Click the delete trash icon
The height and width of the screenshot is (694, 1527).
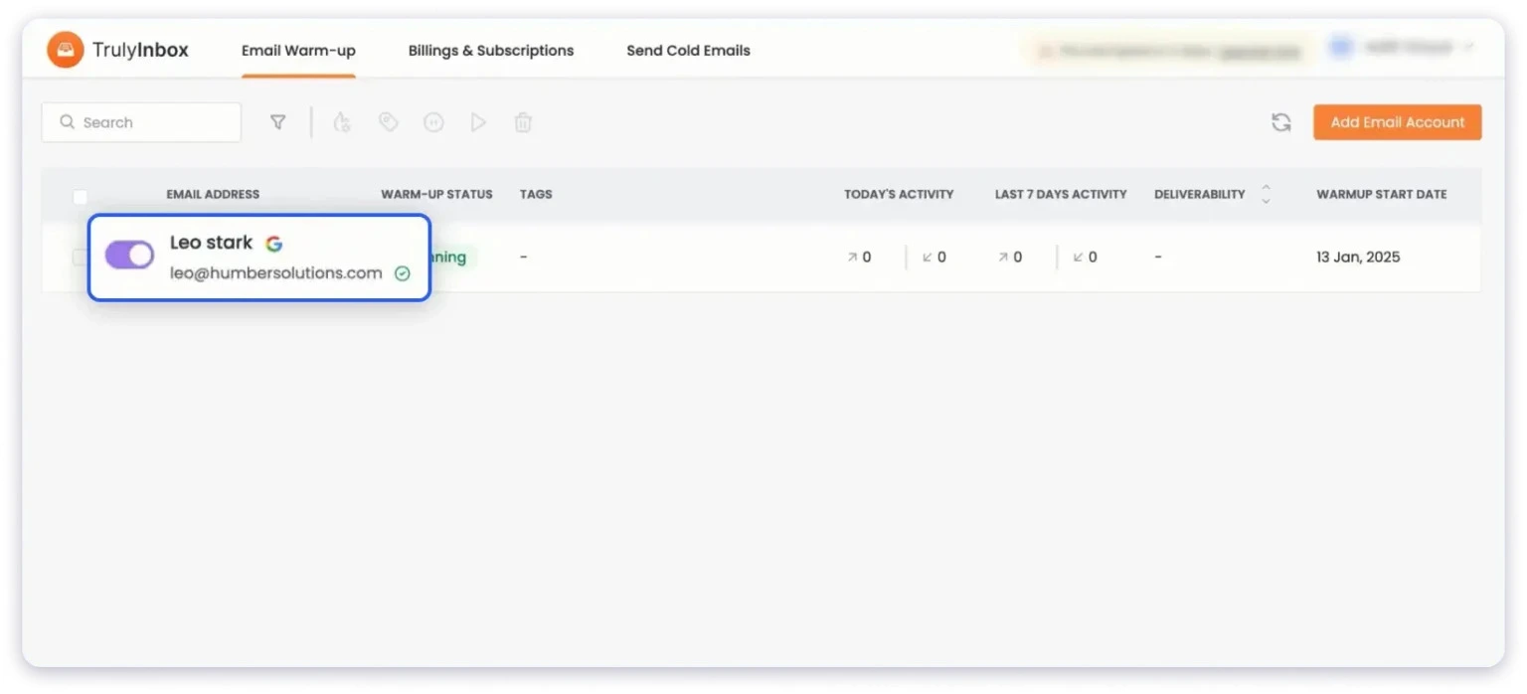[523, 121]
